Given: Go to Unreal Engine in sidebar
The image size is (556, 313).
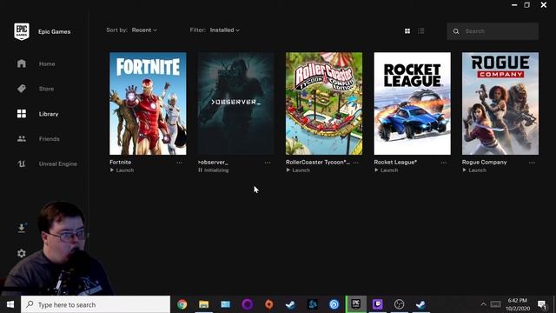Looking at the screenshot, I should (58, 164).
